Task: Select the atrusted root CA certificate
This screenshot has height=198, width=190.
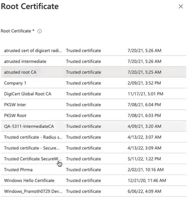Action: 93,72
